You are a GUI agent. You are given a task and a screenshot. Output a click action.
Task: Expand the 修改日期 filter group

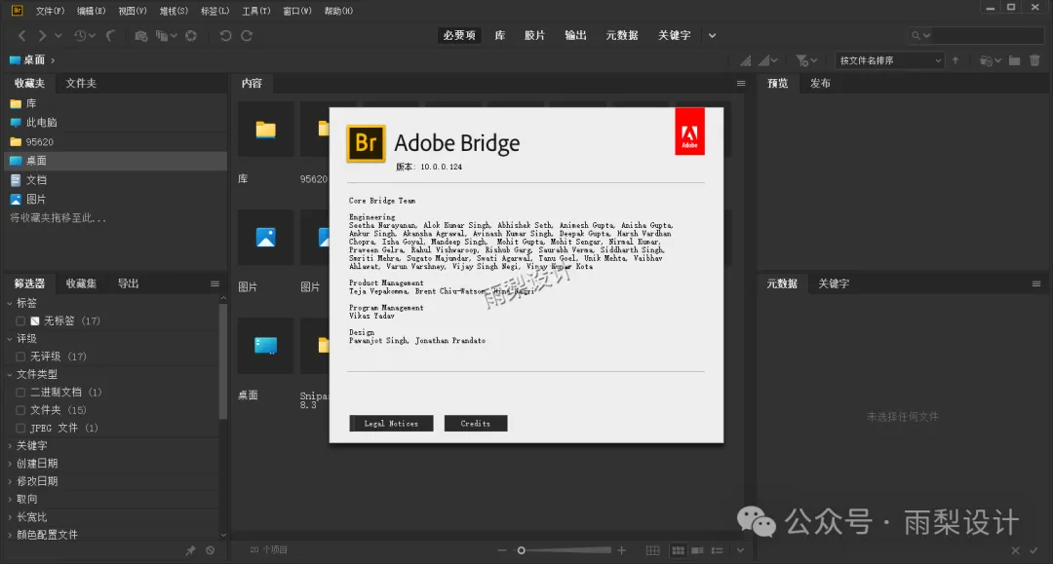pyautogui.click(x=10, y=481)
